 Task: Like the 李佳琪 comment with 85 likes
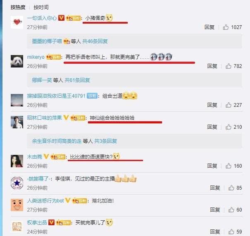(x=231, y=188)
